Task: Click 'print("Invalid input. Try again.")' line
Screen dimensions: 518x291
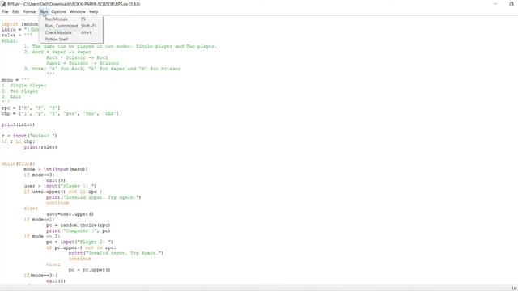Action: (94, 197)
